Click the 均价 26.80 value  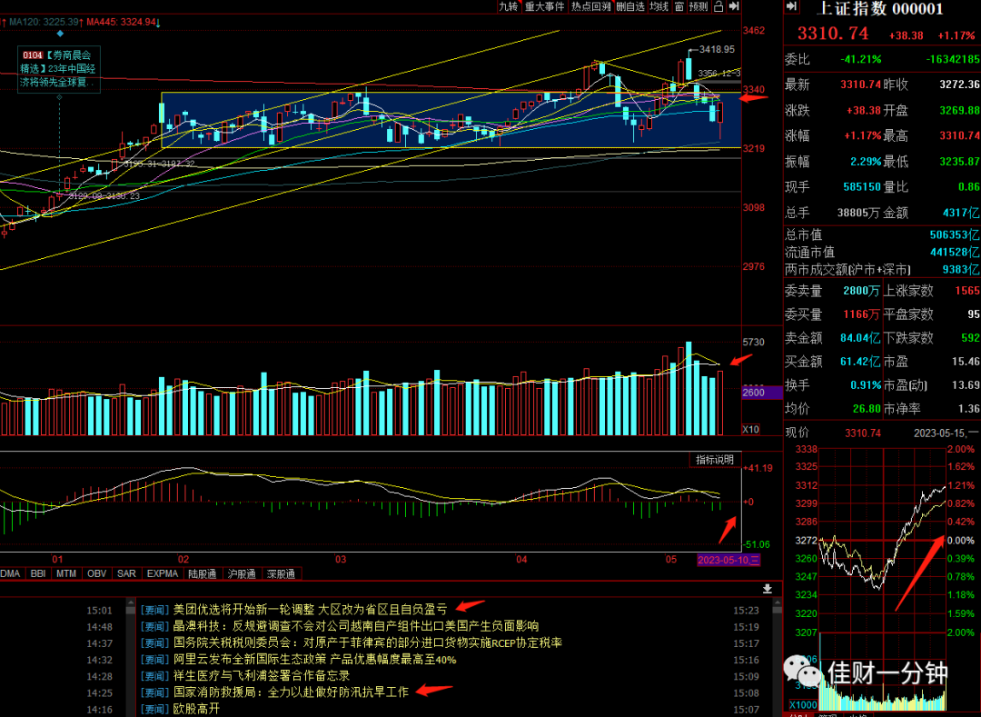867,409
